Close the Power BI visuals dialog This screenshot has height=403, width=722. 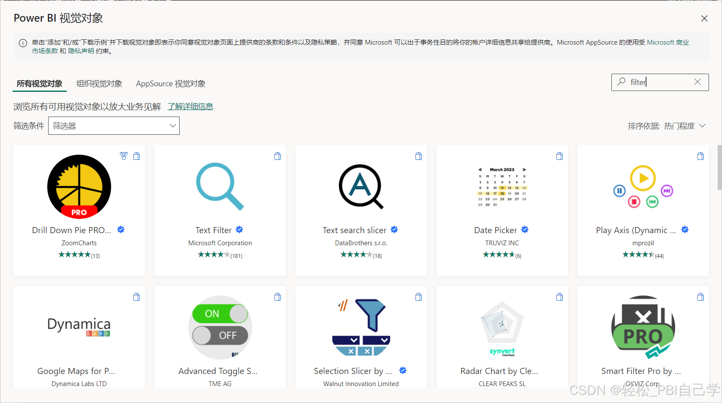[x=704, y=18]
